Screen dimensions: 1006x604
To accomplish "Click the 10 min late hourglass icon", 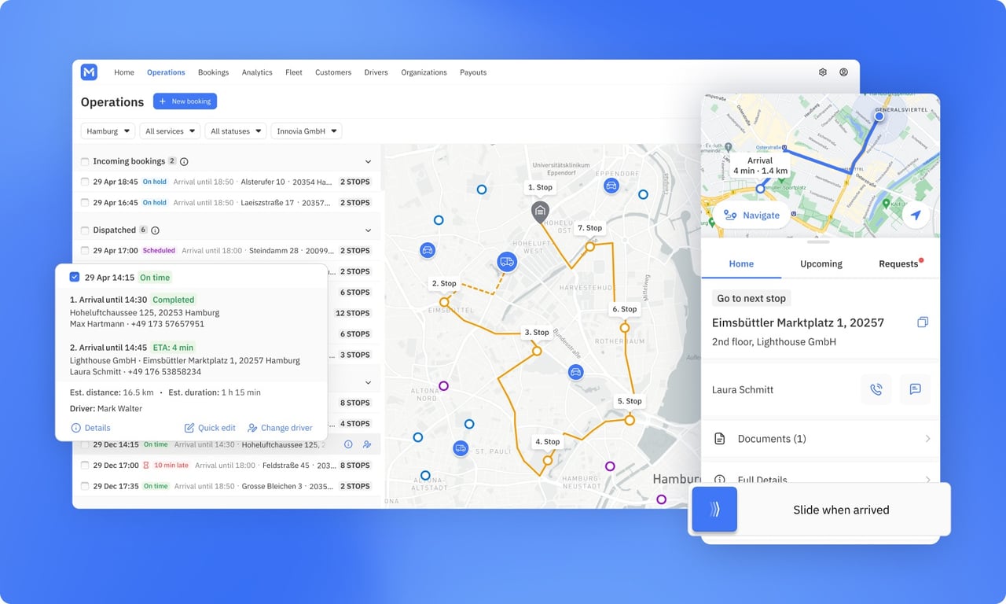I will pyautogui.click(x=146, y=466).
